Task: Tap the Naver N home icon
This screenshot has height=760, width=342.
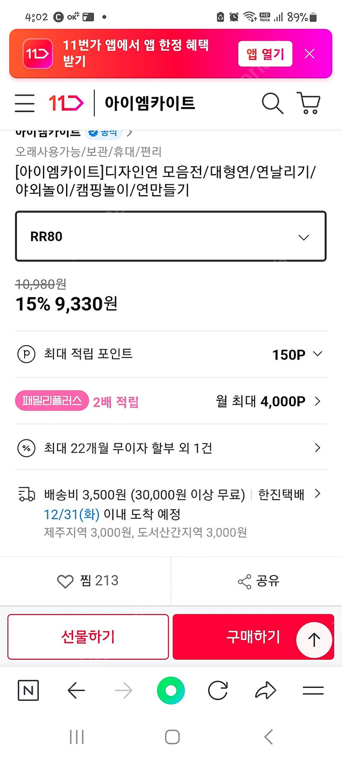Action: pos(28,691)
